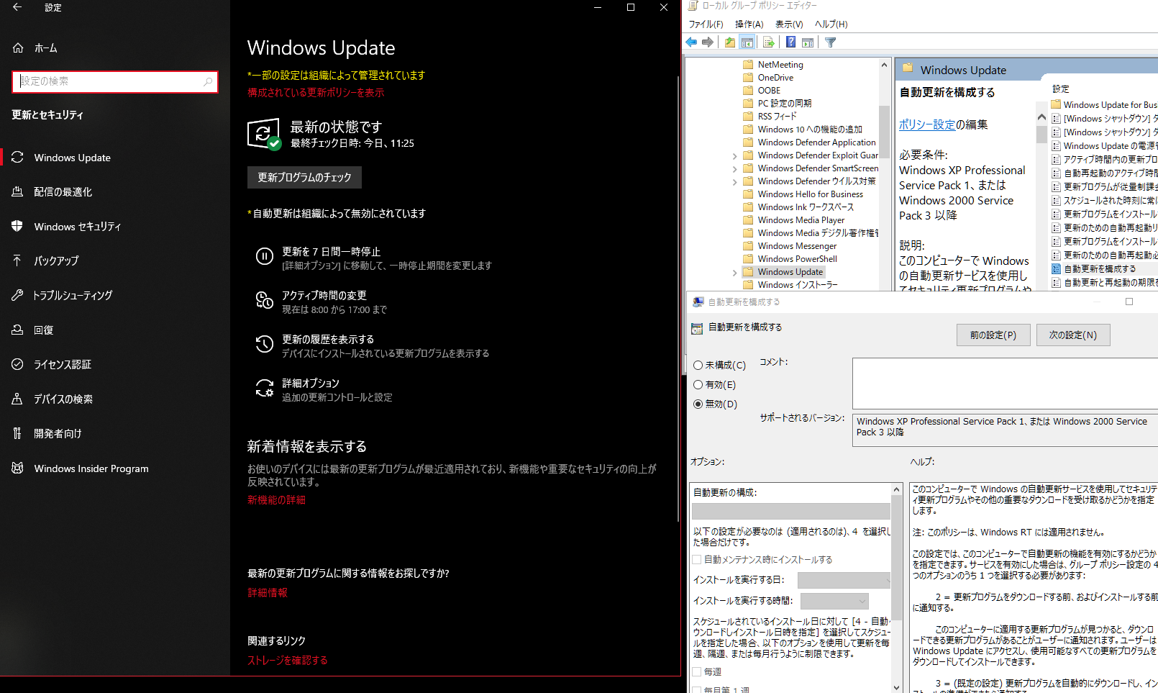The width and height of the screenshot is (1158, 693).
Task: Open Windows セキュリティ in sidebar
Action: point(115,227)
